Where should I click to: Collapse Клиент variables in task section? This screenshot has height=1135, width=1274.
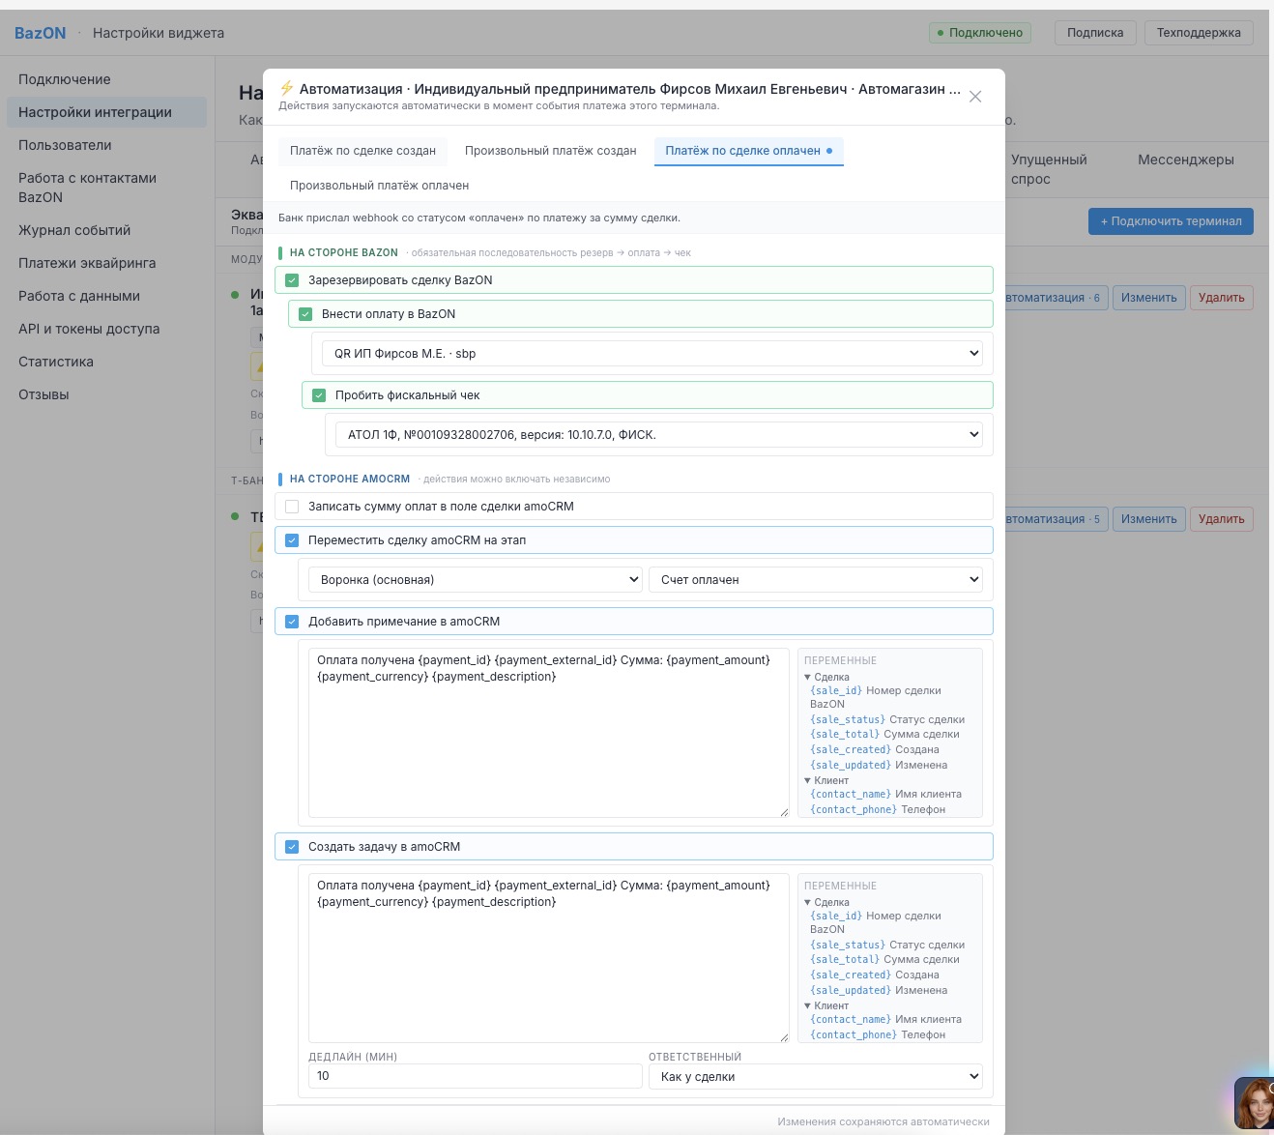click(826, 1005)
